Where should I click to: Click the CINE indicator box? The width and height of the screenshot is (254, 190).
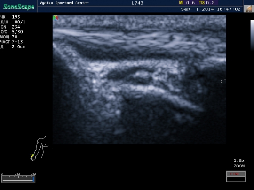point(236,176)
